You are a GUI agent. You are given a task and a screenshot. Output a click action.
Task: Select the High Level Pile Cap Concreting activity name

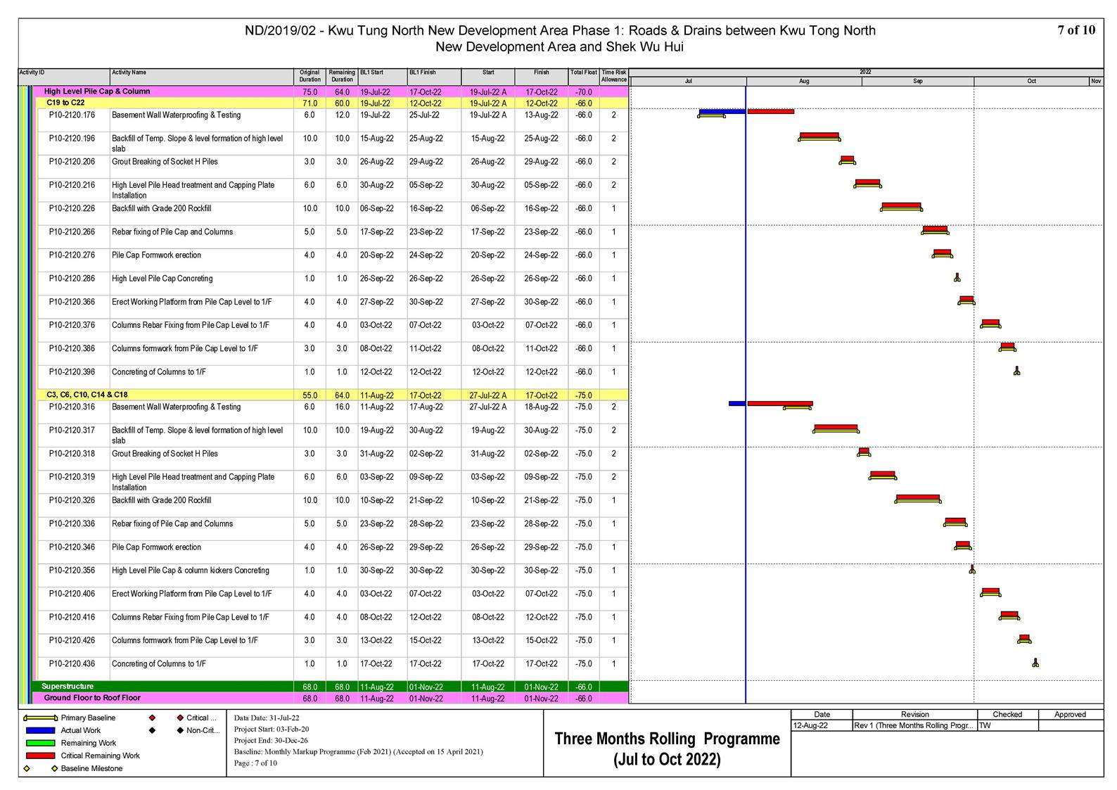click(x=162, y=279)
